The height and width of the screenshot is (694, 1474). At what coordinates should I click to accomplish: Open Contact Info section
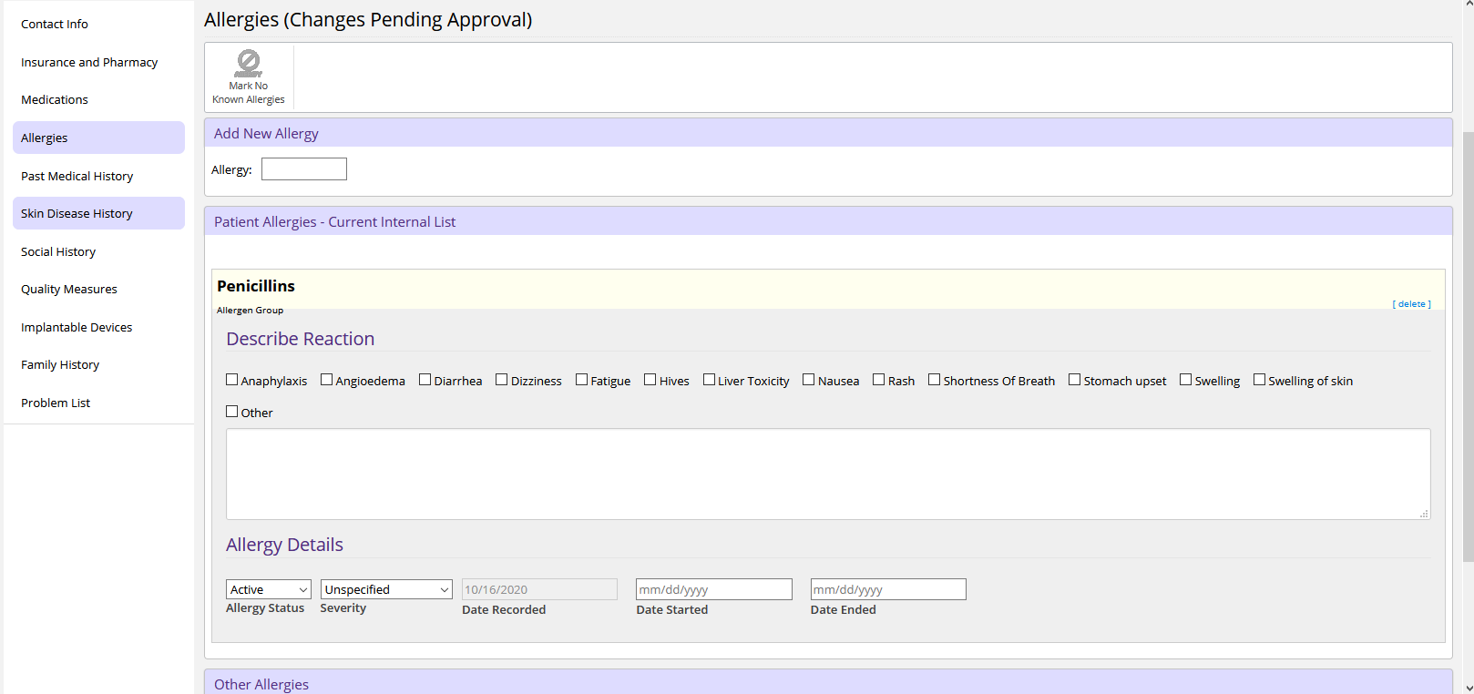tap(55, 25)
